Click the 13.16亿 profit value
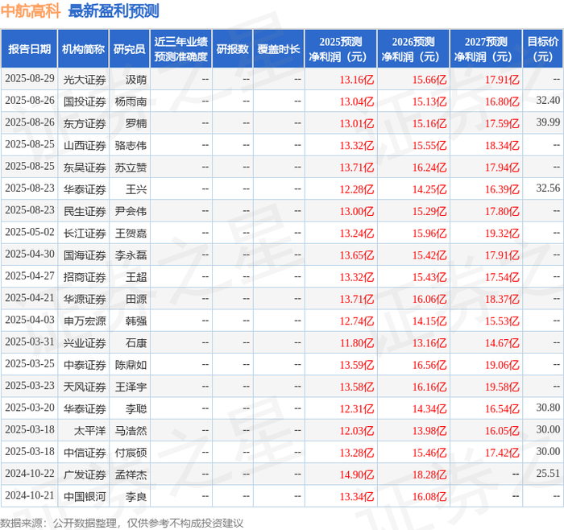Viewport: 564px width, 530px height. [x=357, y=80]
